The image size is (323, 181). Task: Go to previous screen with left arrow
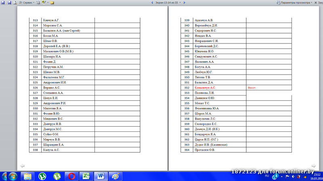[x=152, y=3]
